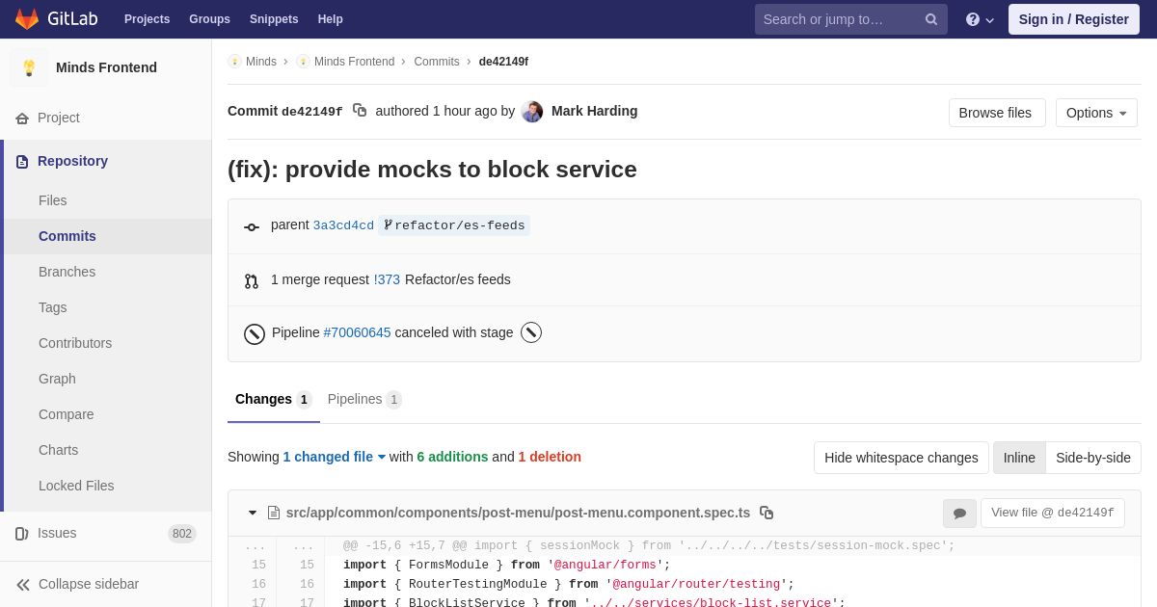Click the parent commit icon
The width and height of the screenshot is (1157, 607).
point(252,227)
